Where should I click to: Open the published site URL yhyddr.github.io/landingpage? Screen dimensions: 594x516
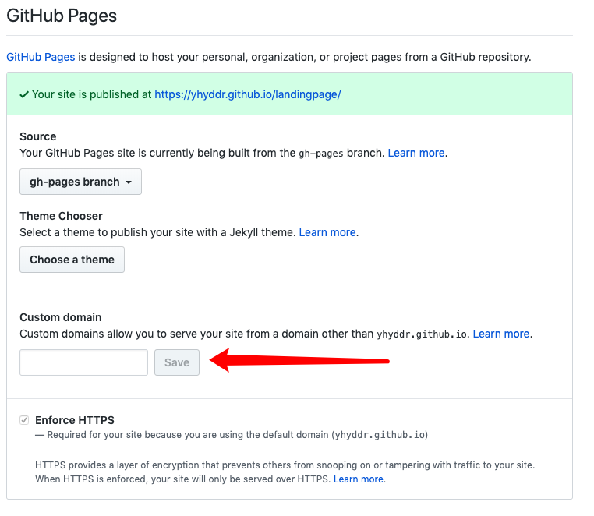click(247, 94)
